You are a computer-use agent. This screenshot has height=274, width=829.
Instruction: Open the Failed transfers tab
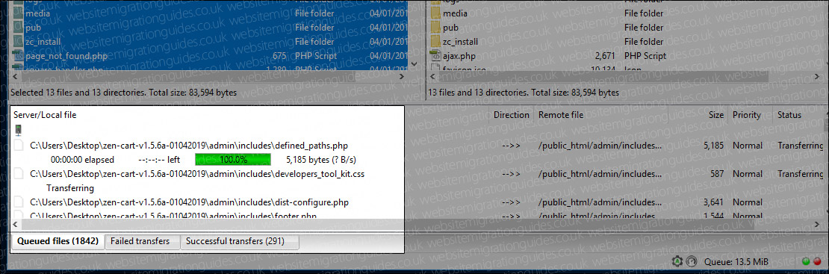pos(142,241)
